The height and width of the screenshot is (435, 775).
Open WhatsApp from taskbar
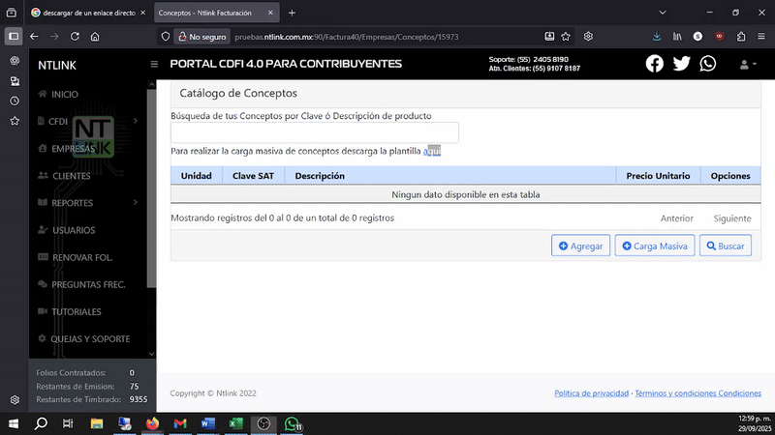(293, 423)
